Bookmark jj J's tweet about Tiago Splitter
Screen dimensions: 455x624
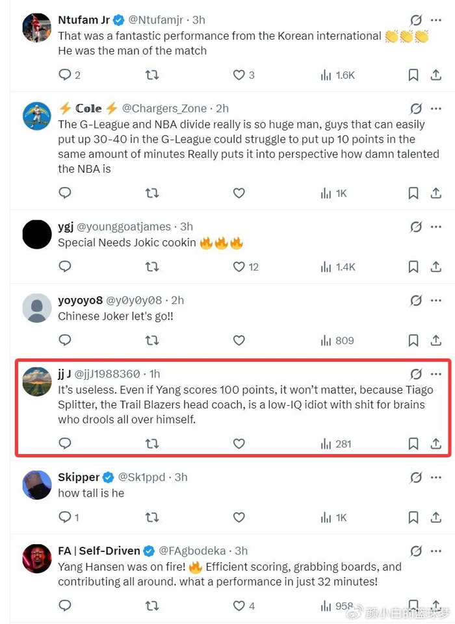coord(414,443)
